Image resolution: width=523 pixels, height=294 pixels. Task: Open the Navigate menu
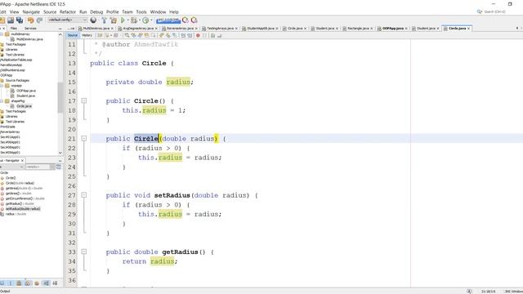31,11
